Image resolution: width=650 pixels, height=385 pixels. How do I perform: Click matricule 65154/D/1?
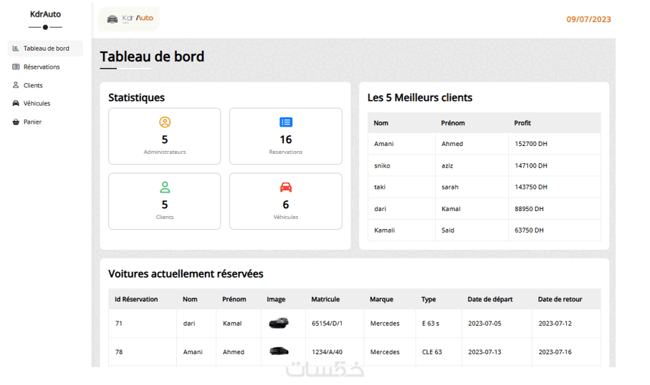click(x=327, y=323)
